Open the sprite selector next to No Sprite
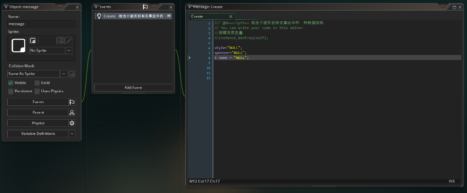 (x=69, y=50)
